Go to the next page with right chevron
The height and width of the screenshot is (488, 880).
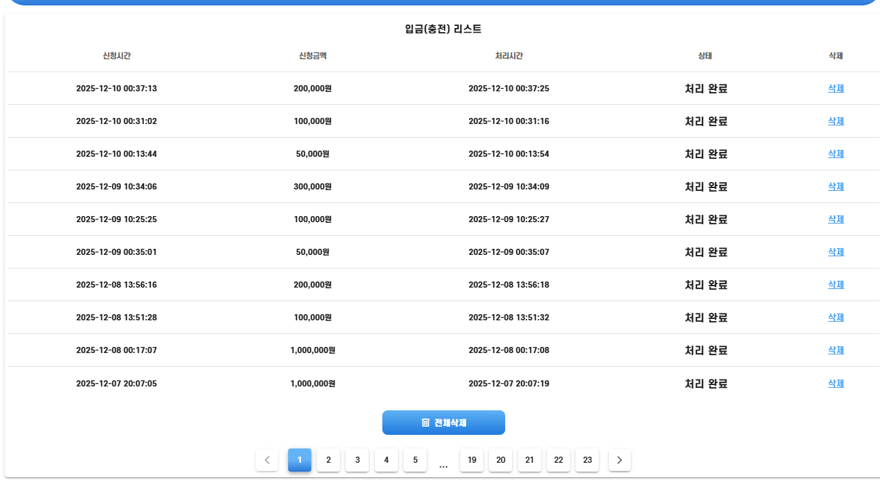619,460
